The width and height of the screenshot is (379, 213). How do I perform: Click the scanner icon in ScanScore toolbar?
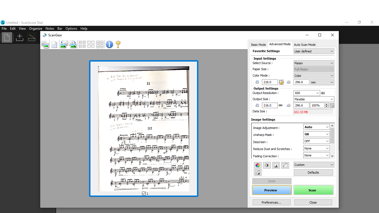point(32,37)
